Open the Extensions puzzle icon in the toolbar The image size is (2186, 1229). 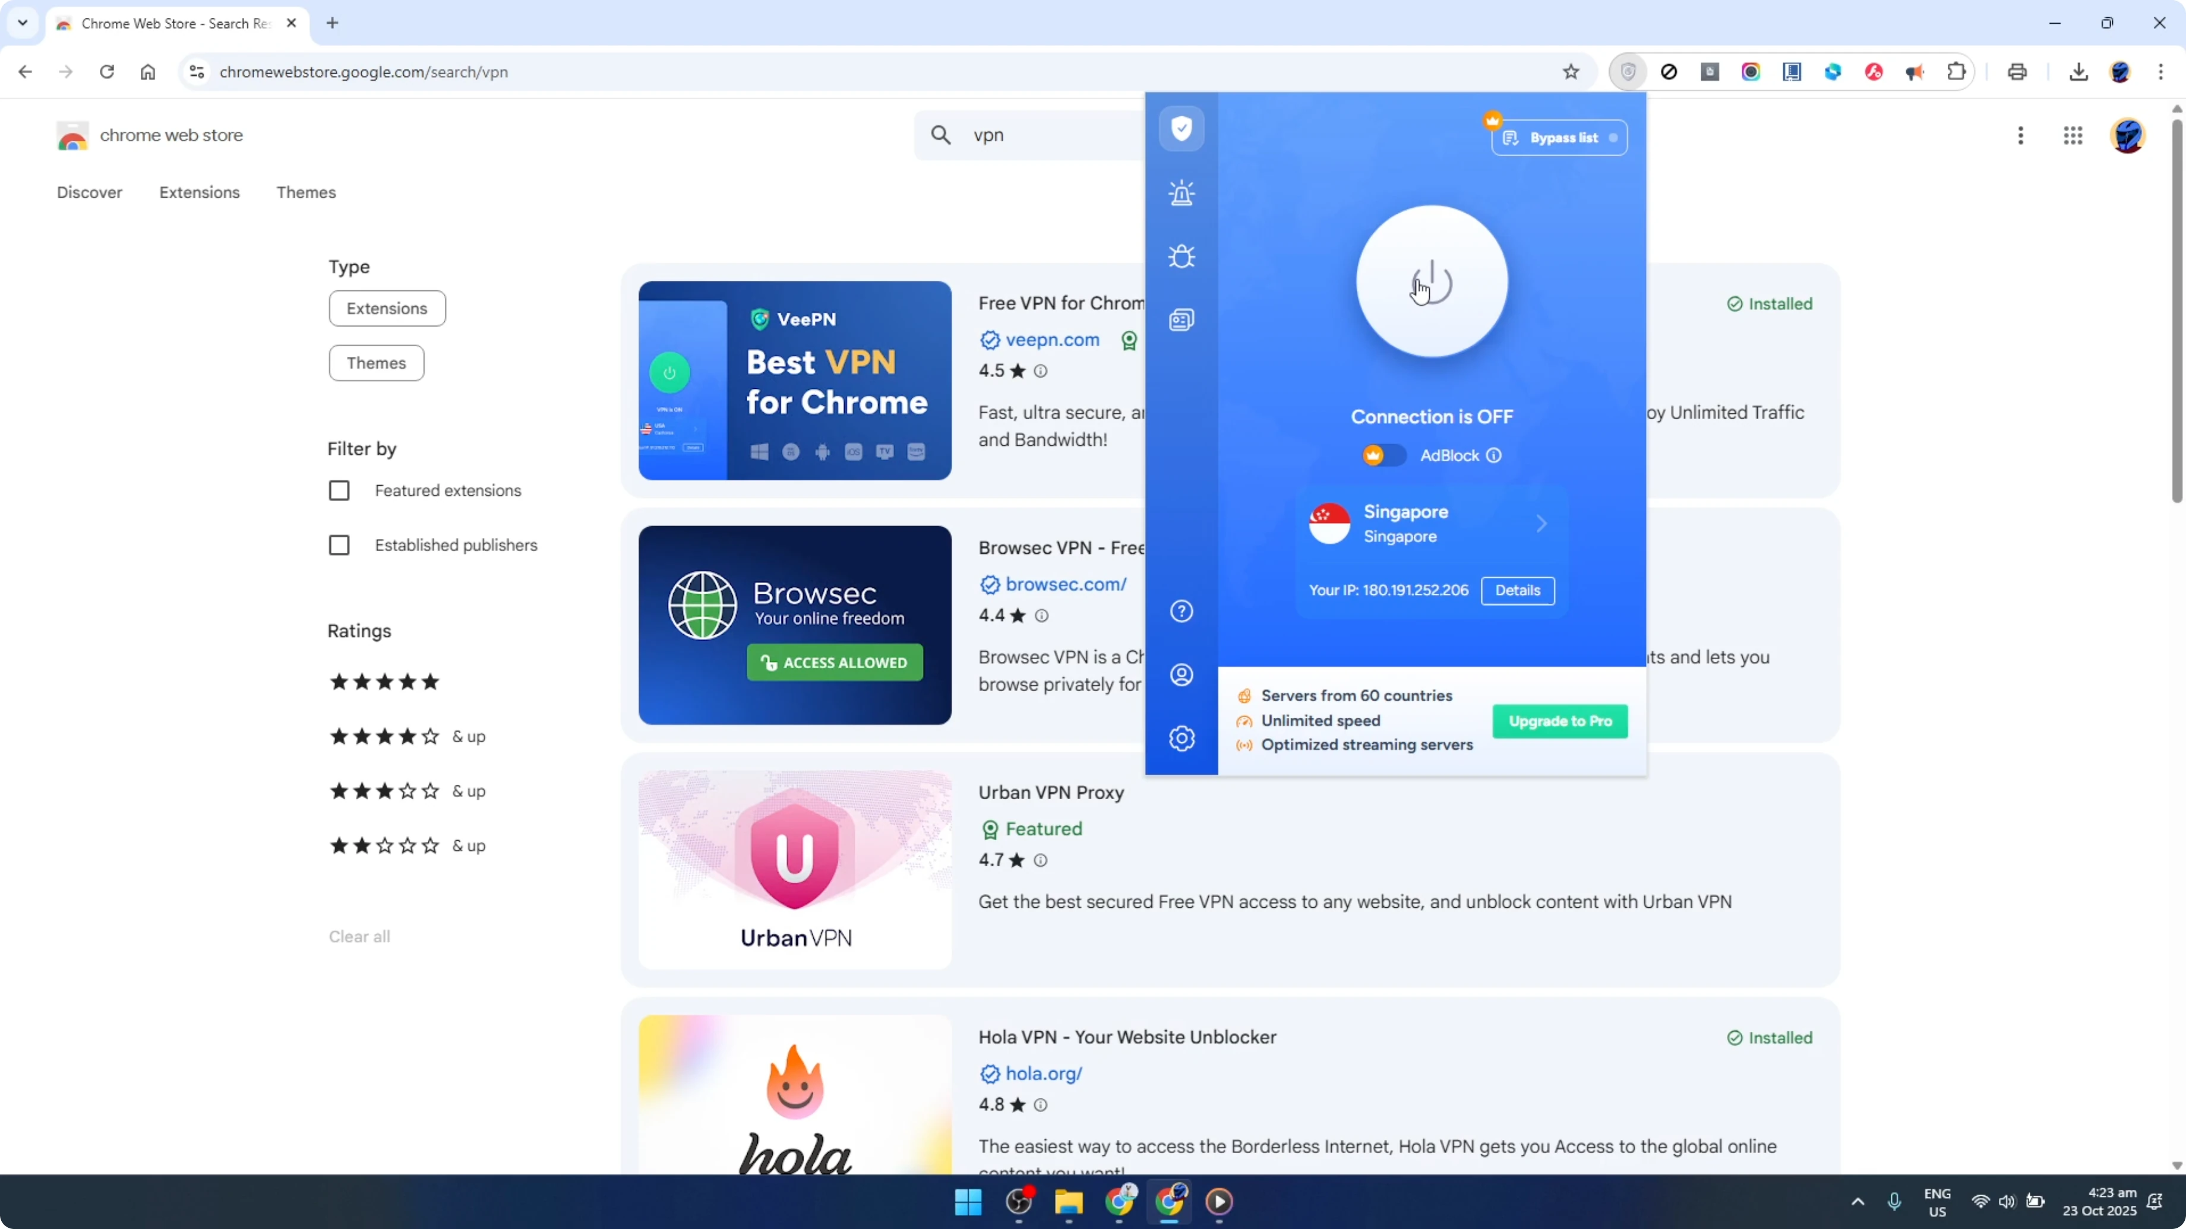tap(1956, 72)
